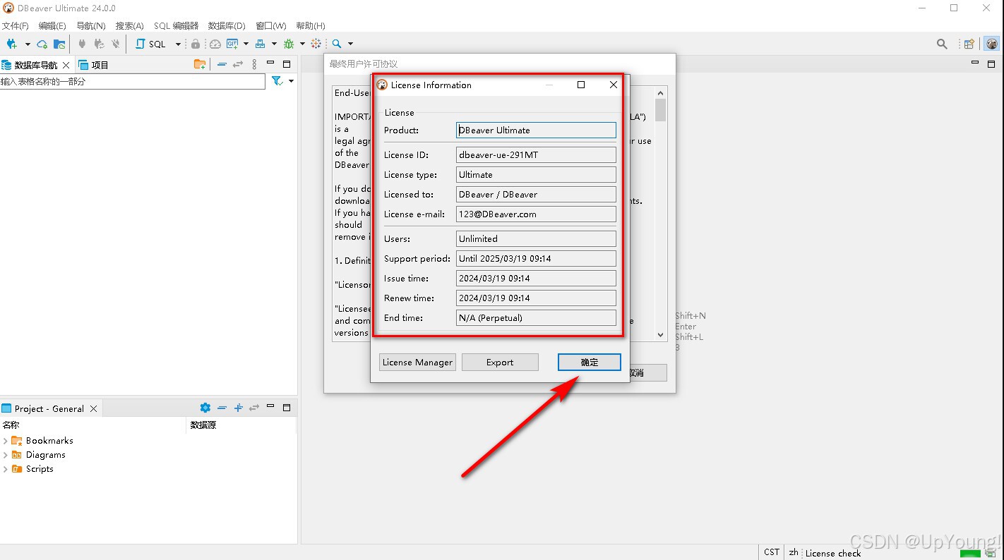Open the 导航(N) menu
The height and width of the screenshot is (560, 1004).
(x=90, y=25)
